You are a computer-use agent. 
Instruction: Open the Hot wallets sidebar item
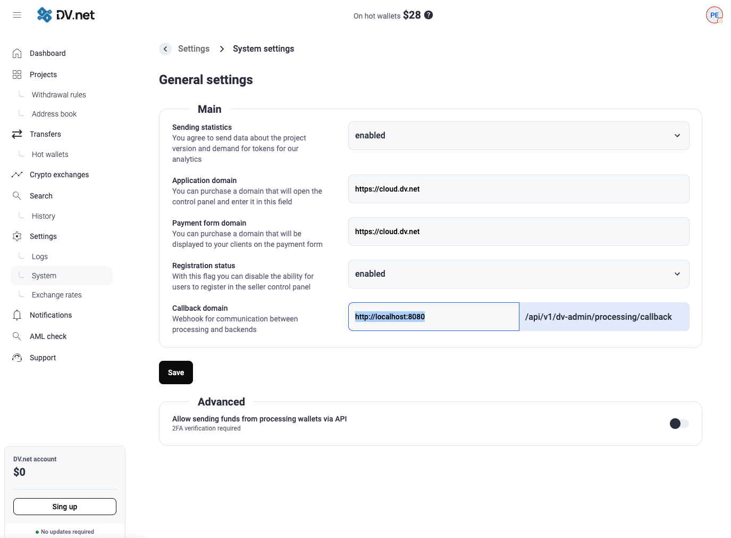[x=50, y=154]
